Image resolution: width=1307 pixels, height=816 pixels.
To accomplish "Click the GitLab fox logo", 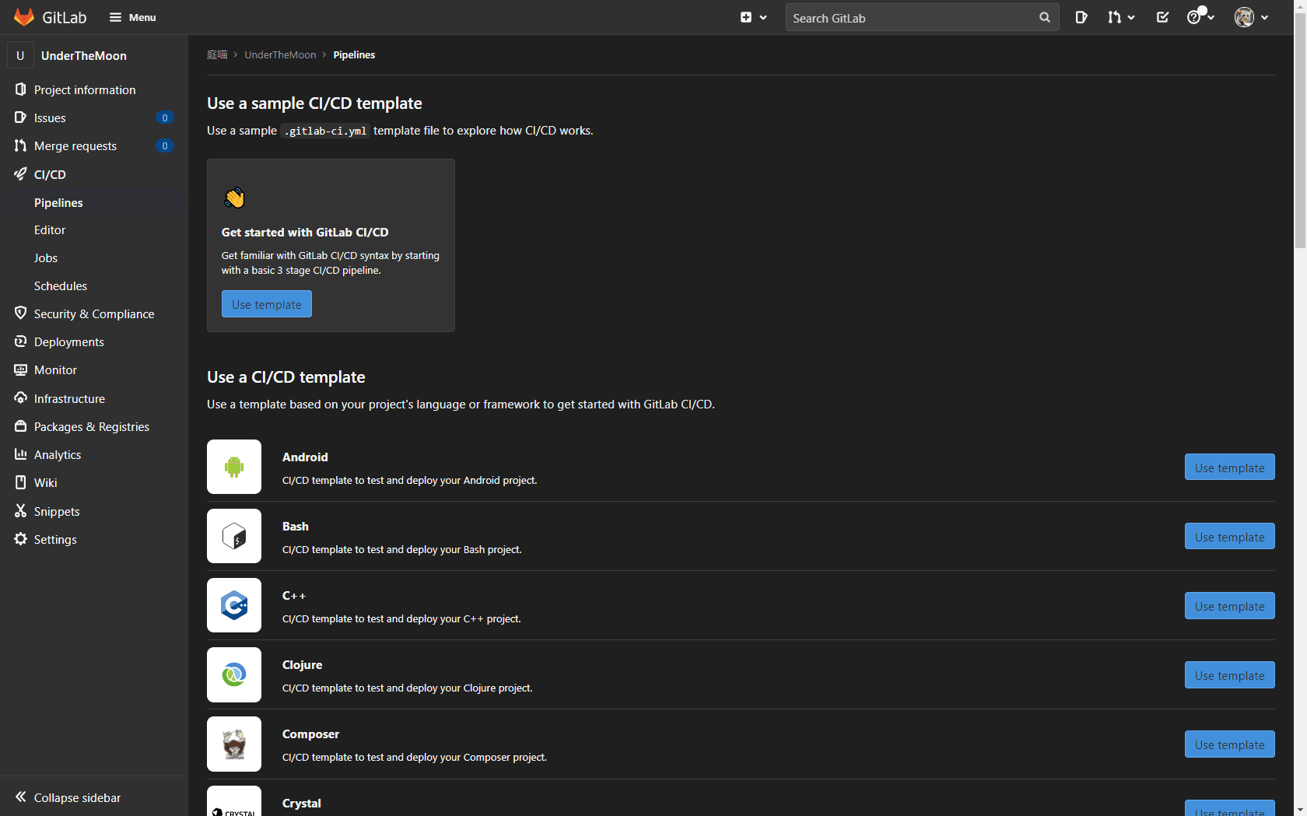I will coord(23,16).
